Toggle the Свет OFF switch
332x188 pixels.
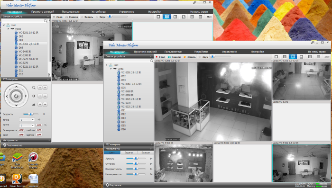click(21, 134)
